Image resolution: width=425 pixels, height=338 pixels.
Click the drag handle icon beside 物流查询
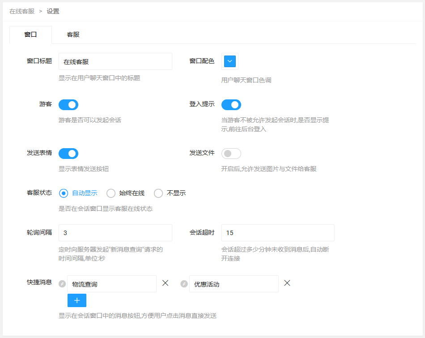pos(62,284)
